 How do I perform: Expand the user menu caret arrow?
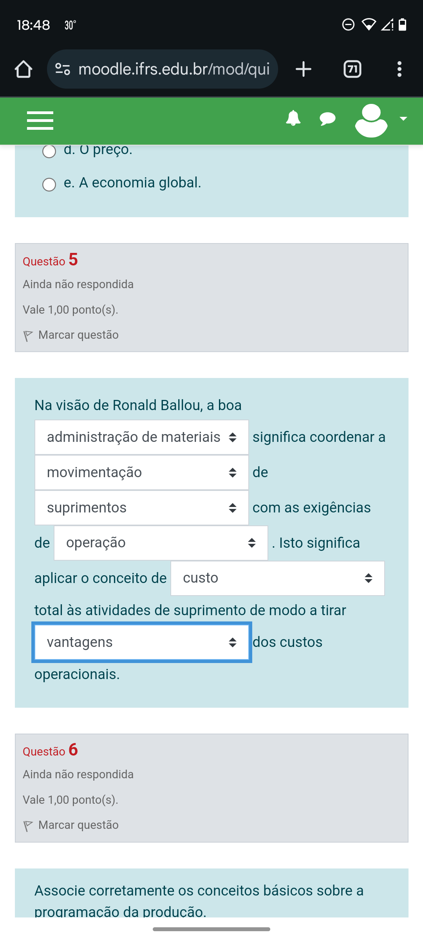tap(403, 118)
